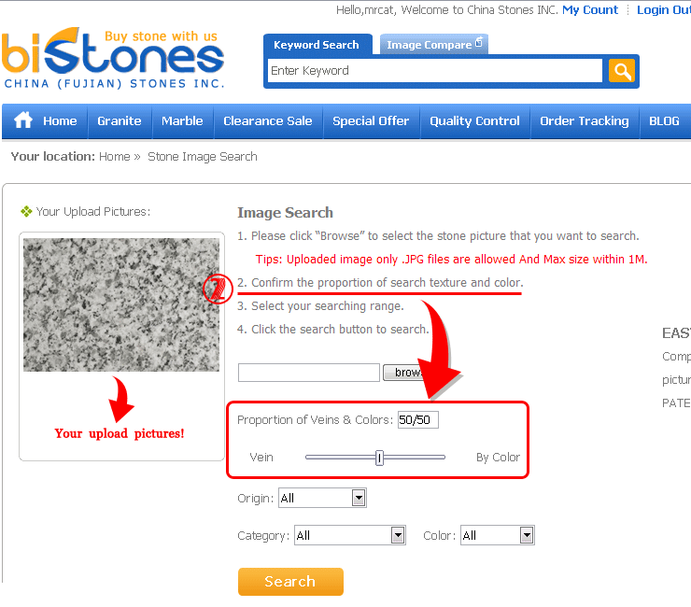Image resolution: width=691 pixels, height=607 pixels.
Task: Open the Clearance Sale menu item
Action: click(x=268, y=120)
